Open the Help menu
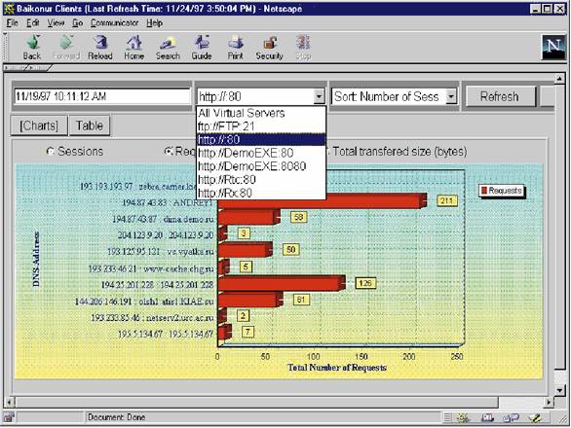 coord(154,23)
